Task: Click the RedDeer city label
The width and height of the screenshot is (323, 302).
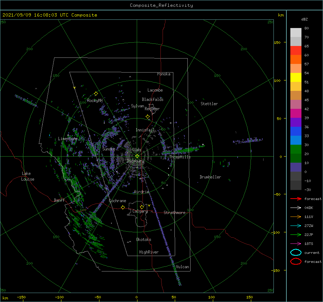Action: (152, 109)
